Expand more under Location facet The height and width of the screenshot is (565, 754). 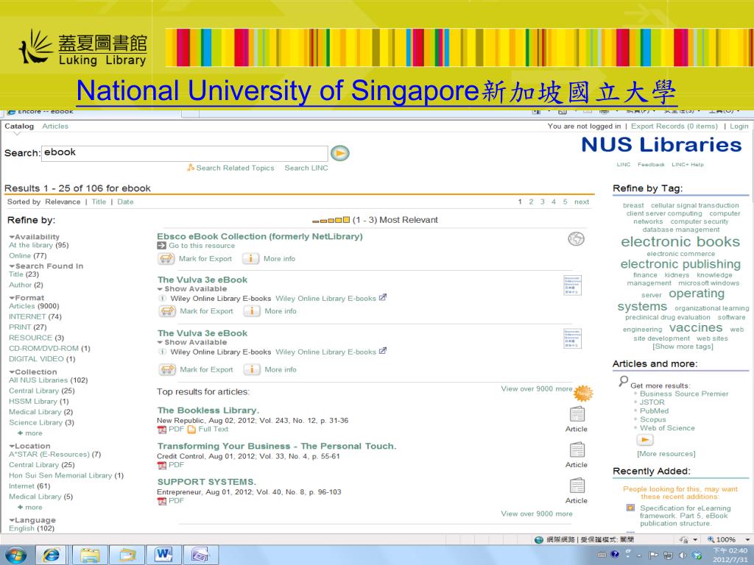tap(30, 508)
